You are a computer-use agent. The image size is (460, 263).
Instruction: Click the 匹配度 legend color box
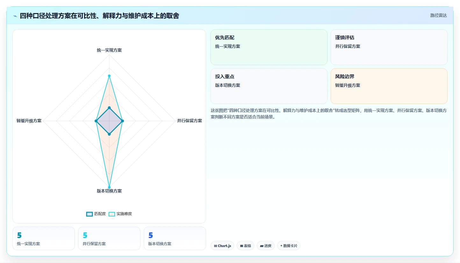[x=90, y=214]
